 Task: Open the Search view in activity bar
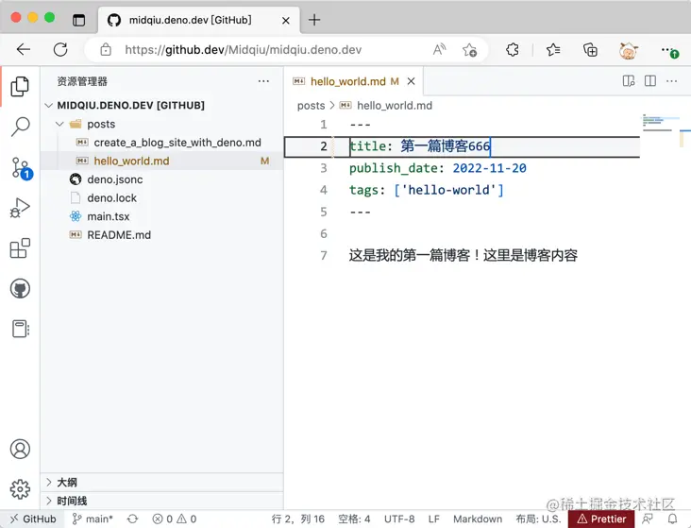pos(20,127)
